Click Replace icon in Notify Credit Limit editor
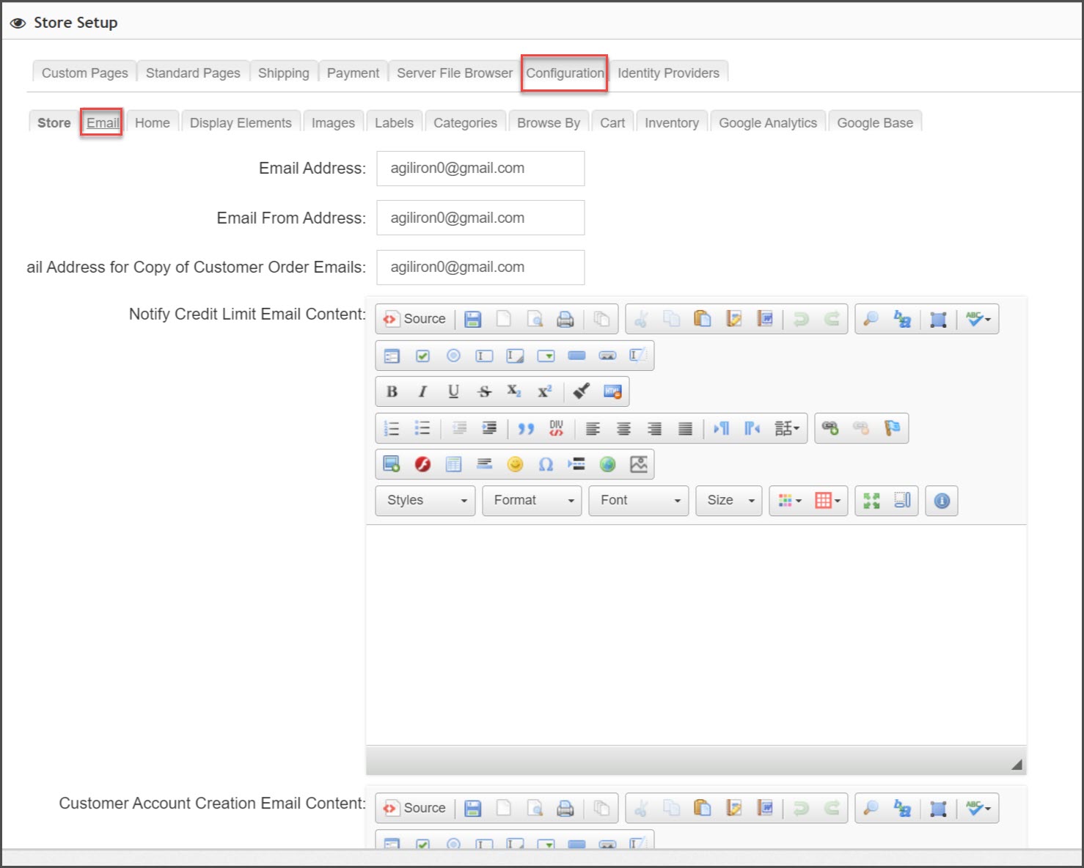Viewport: 1084px width, 868px height. (x=901, y=319)
